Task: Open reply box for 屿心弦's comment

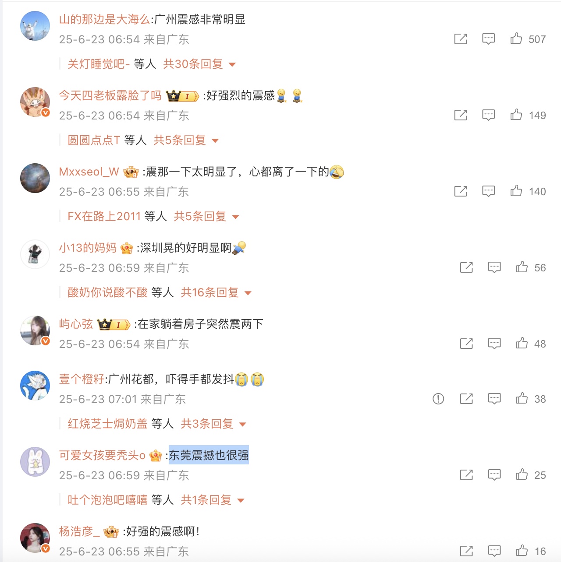Action: click(494, 344)
